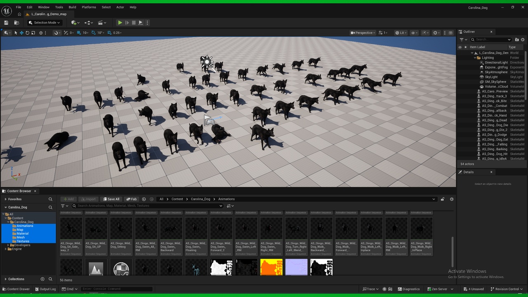Toggle scale snapping icon next to 0.25
The height and width of the screenshot is (297, 528).
click(x=109, y=33)
